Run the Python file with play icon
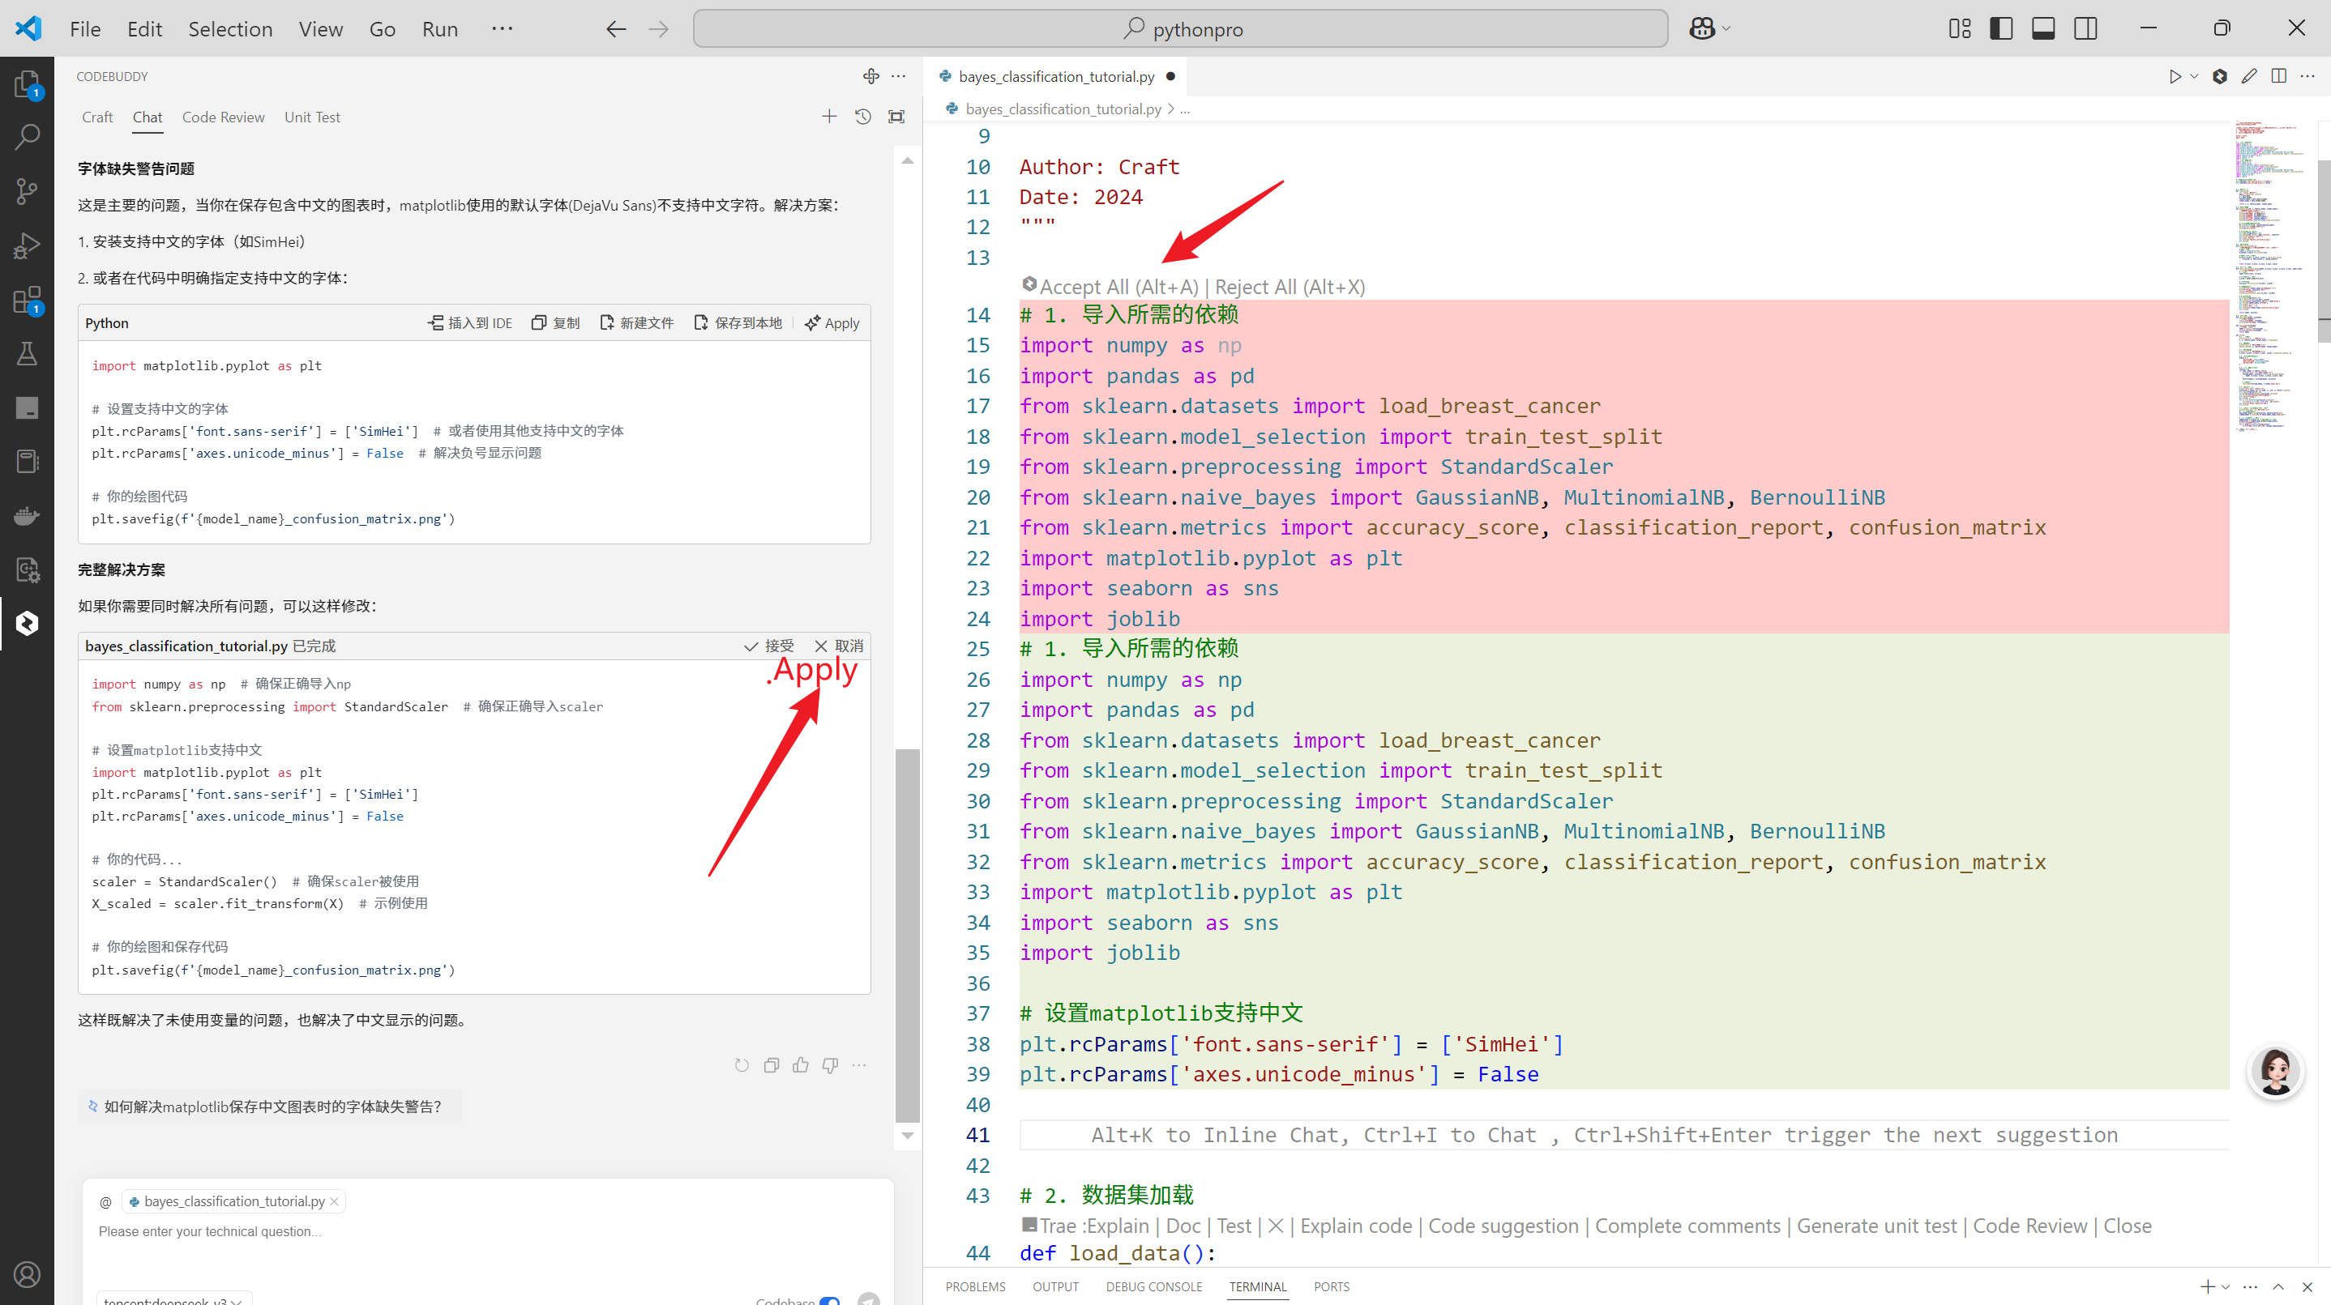 [x=2175, y=77]
